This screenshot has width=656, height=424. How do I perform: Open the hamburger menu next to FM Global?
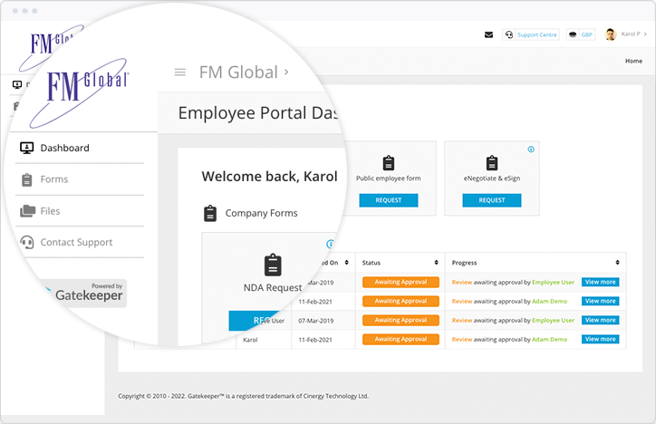click(x=180, y=72)
